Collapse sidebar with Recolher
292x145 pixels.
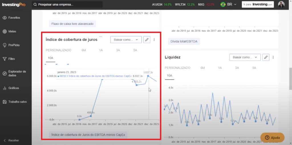pyautogui.click(x=11, y=140)
